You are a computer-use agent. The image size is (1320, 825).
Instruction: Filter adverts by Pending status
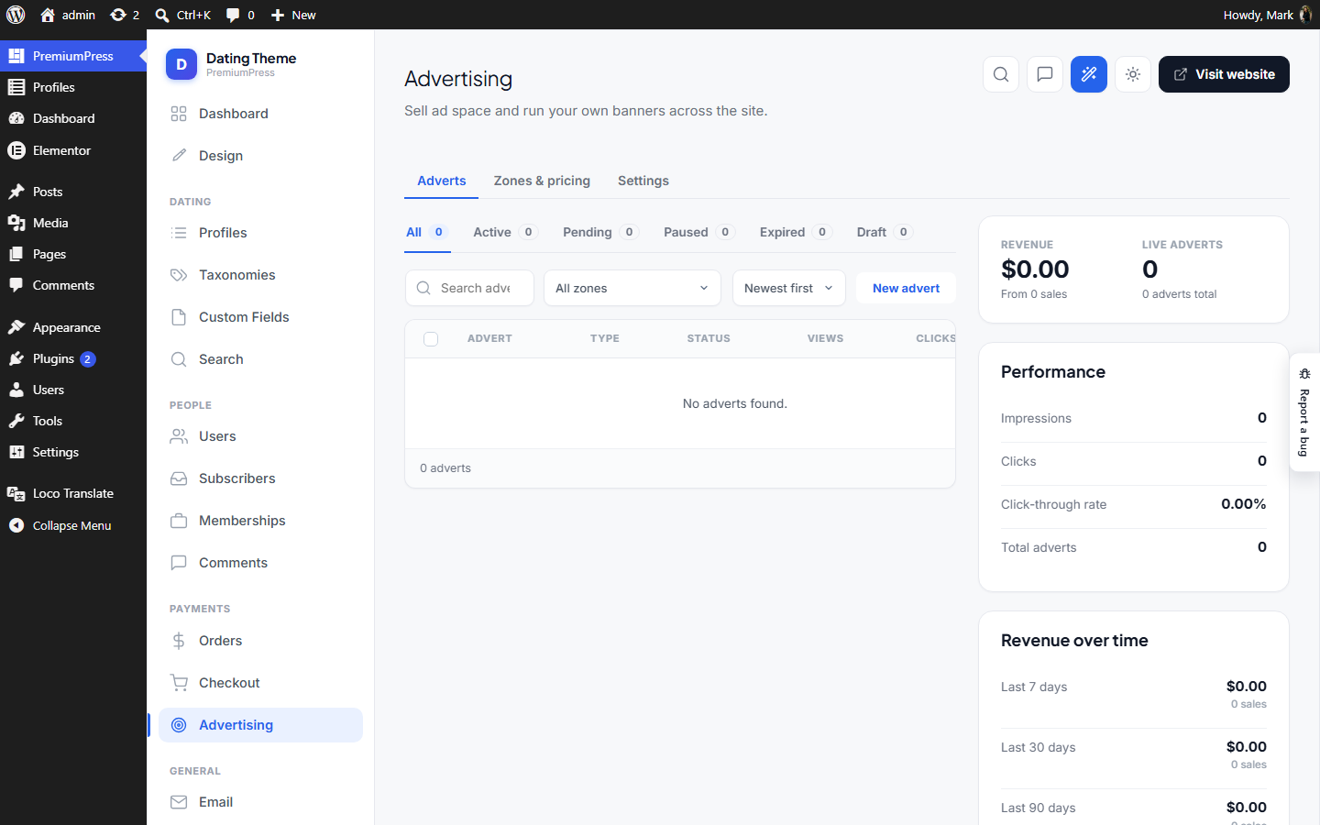coord(600,232)
